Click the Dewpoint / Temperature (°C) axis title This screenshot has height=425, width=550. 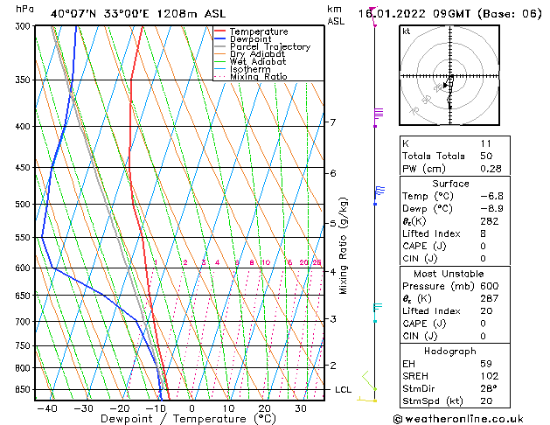(188, 419)
